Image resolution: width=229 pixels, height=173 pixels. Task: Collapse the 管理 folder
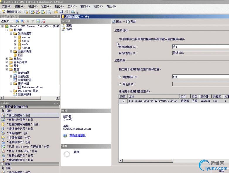pyautogui.click(x=6, y=69)
